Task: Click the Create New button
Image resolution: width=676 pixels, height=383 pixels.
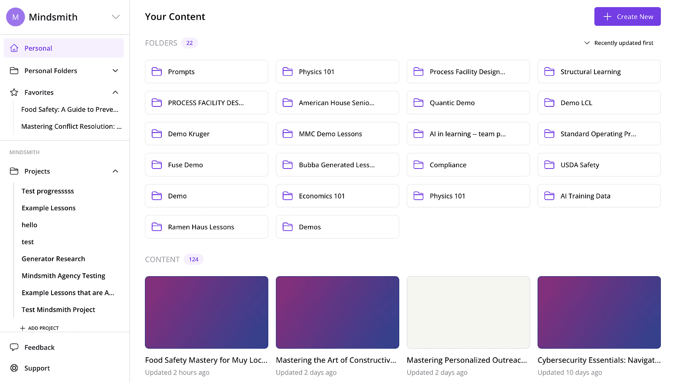Action: point(627,16)
